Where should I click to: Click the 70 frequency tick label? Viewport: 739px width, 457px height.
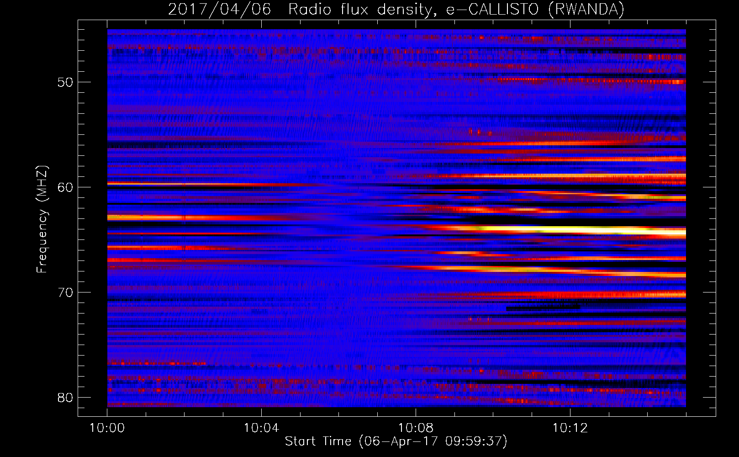(65, 292)
